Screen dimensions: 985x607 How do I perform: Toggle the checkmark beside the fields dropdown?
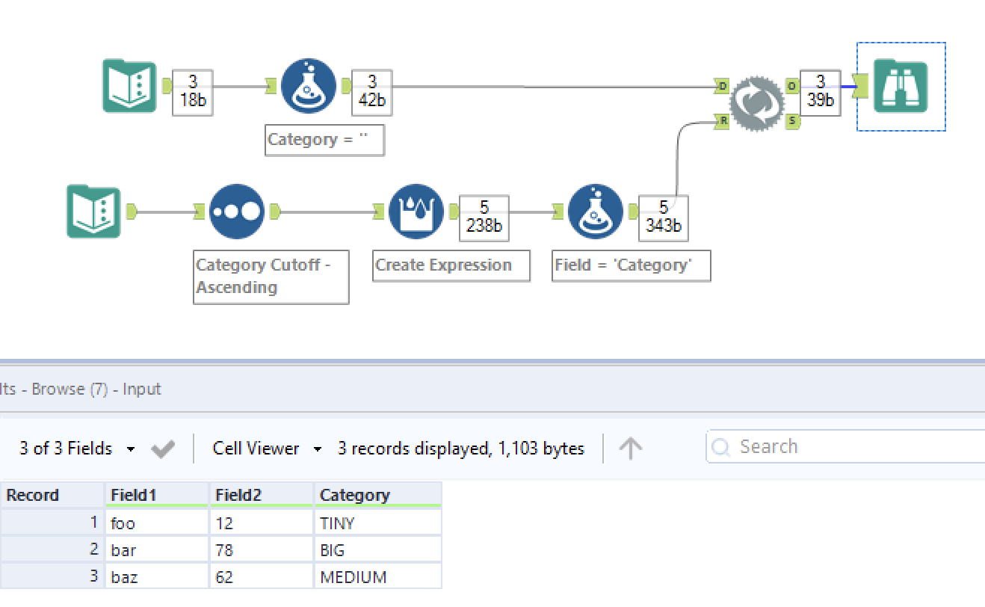pos(161,448)
